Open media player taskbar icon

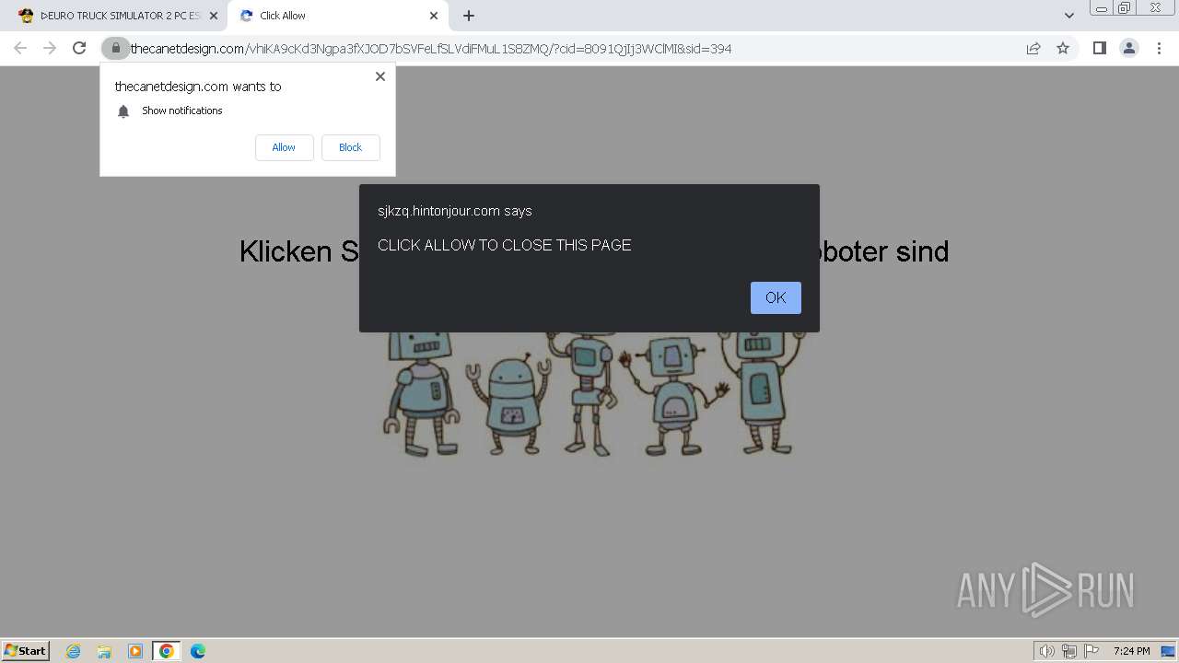click(135, 651)
